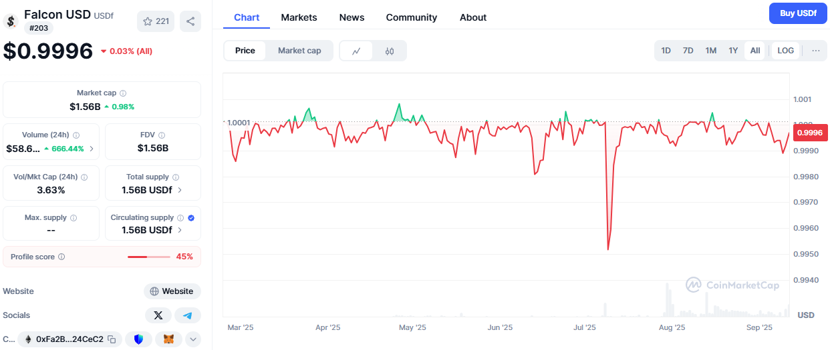Select 7D time range
Image resolution: width=830 pixels, height=350 pixels.
[x=688, y=51]
